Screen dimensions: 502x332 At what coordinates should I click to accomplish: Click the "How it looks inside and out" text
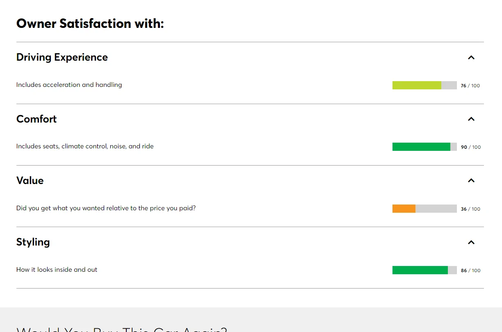coord(57,270)
